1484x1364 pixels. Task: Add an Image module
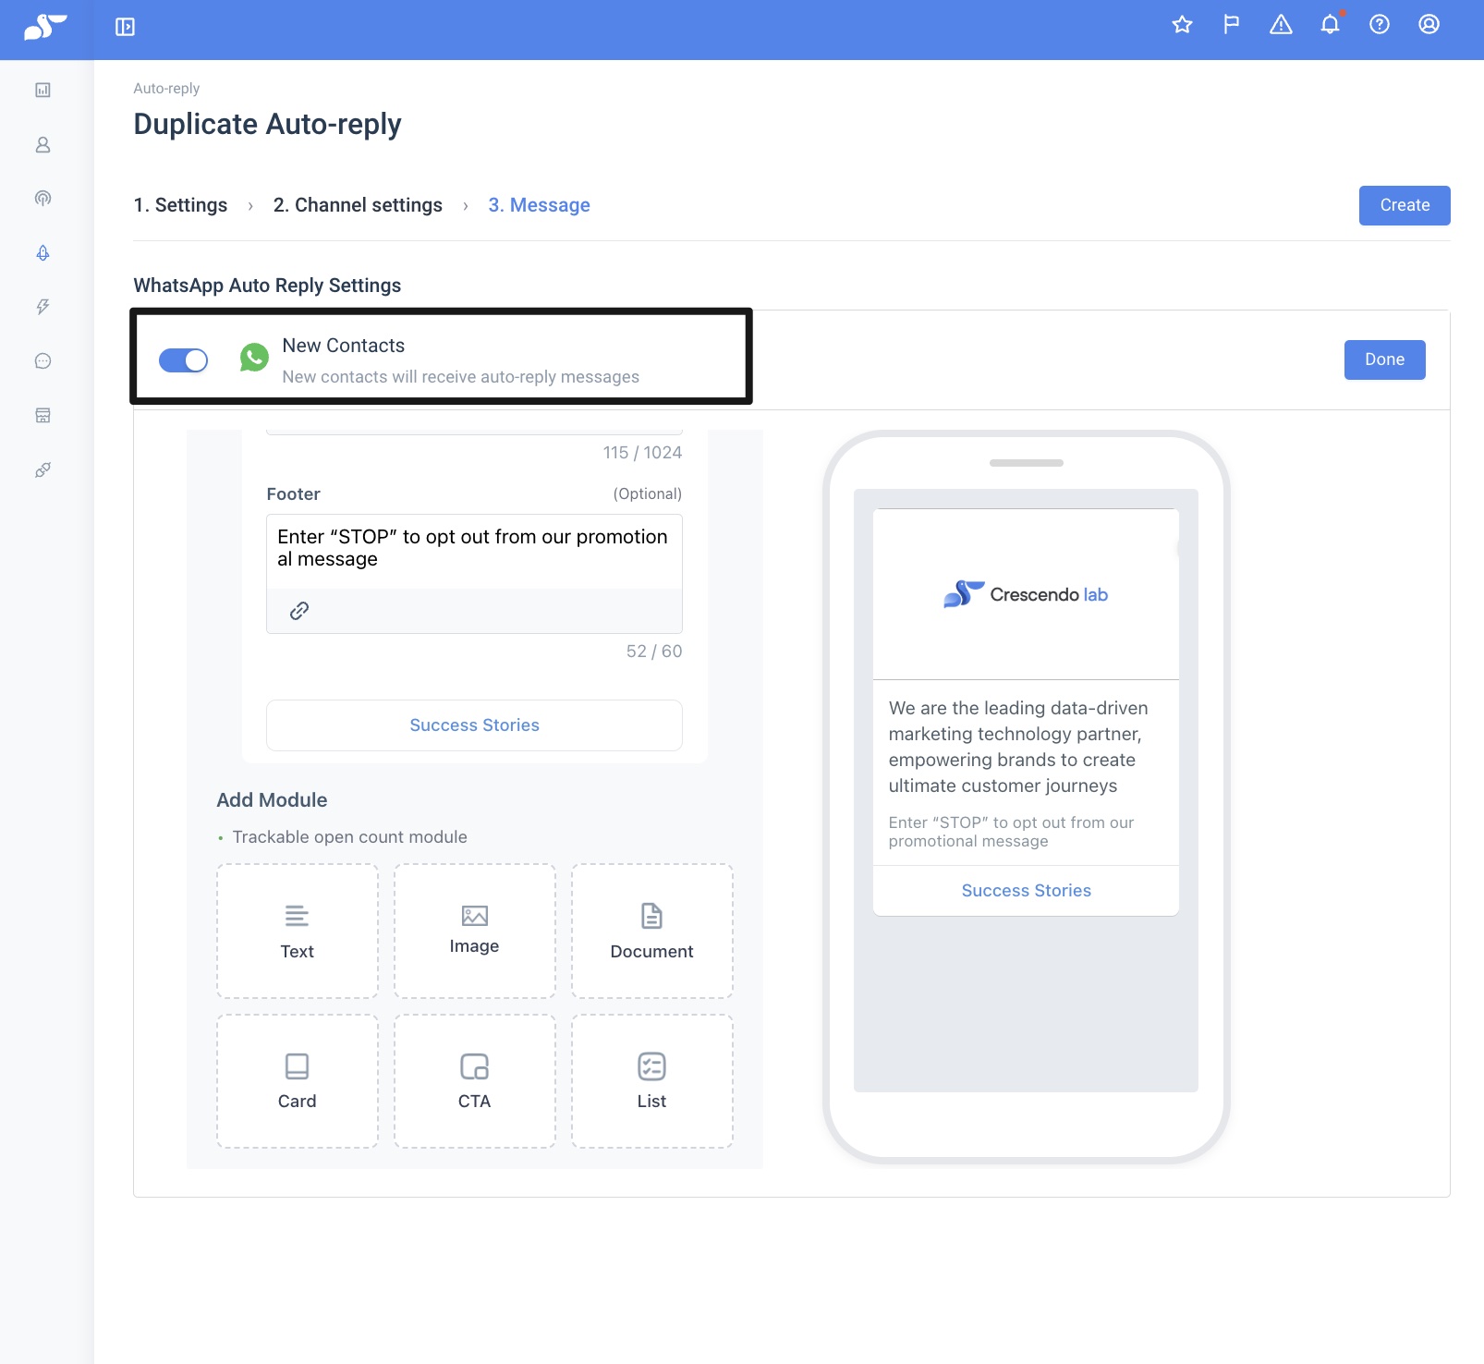coord(475,932)
